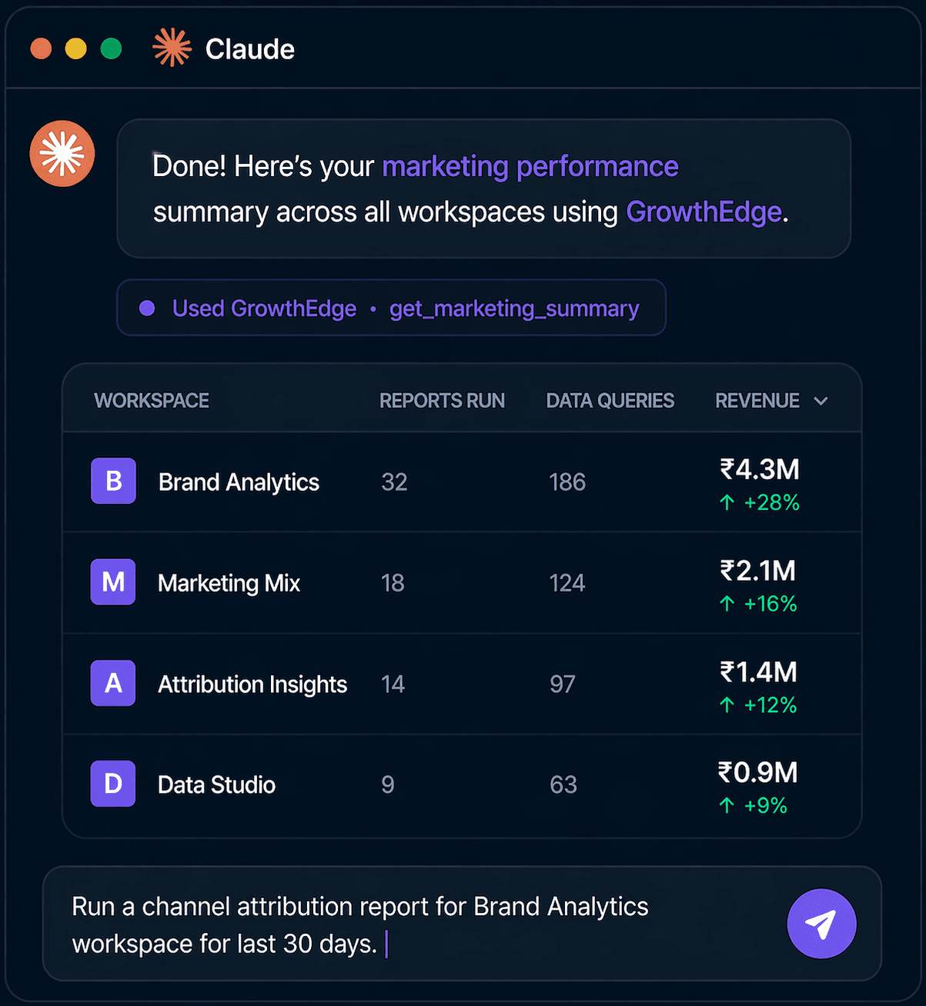
Task: Click the reports run value 32
Action: coord(394,482)
